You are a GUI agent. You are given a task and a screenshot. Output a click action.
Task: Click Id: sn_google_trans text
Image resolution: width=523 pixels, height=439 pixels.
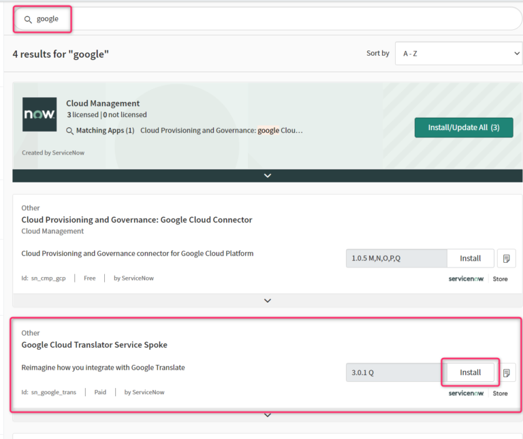49,392
